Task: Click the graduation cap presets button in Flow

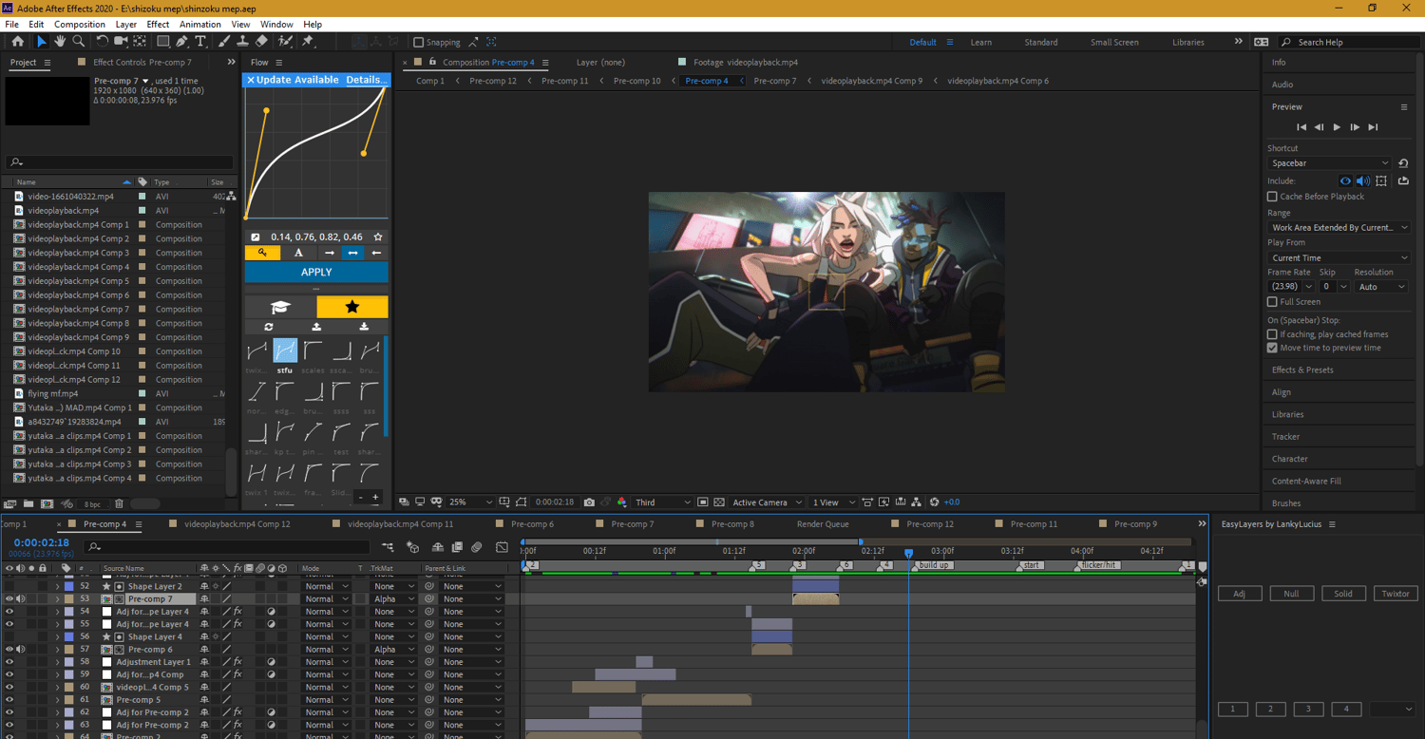Action: [x=280, y=307]
